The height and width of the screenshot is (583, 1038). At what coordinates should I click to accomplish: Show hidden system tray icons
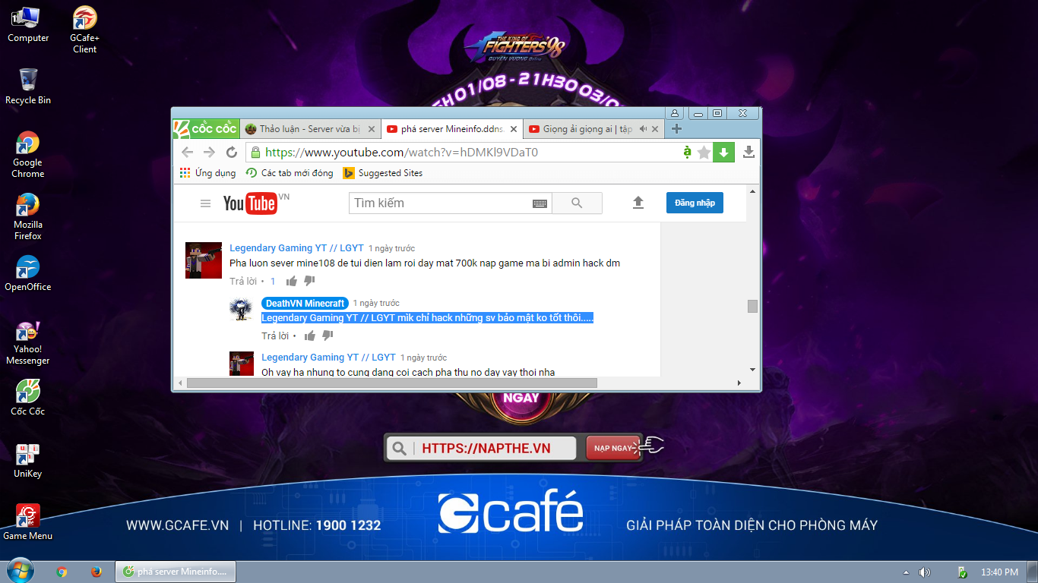[x=906, y=572]
